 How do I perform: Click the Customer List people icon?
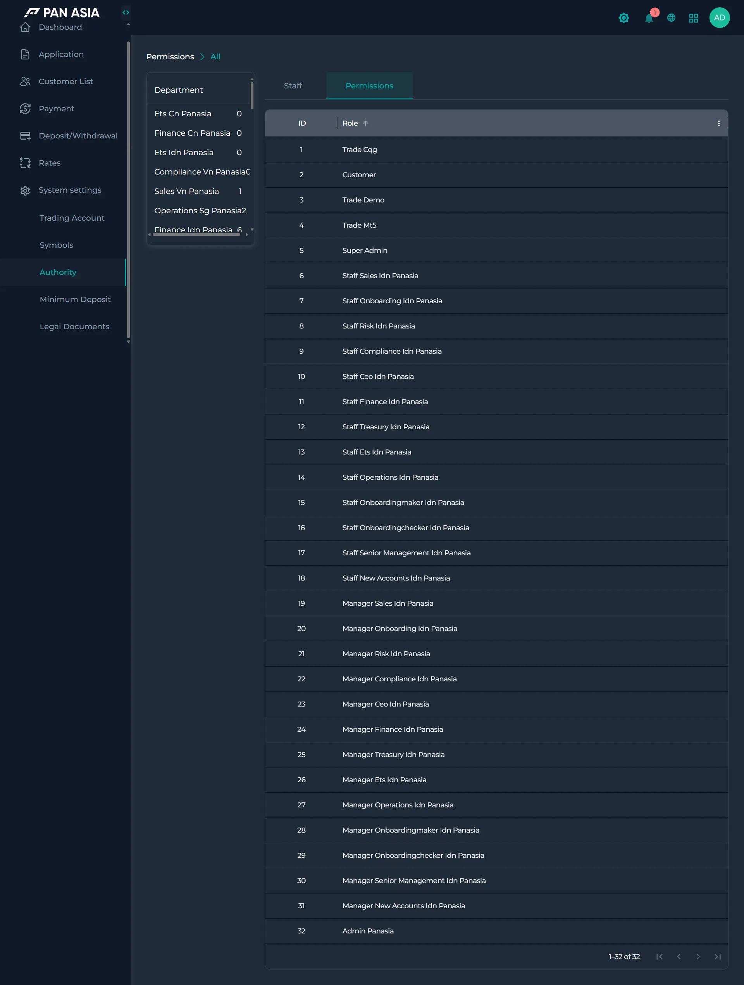point(25,81)
